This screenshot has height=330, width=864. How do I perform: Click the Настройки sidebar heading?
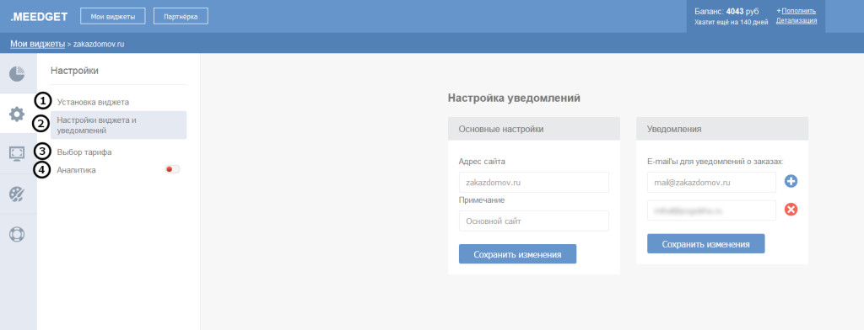(x=74, y=71)
